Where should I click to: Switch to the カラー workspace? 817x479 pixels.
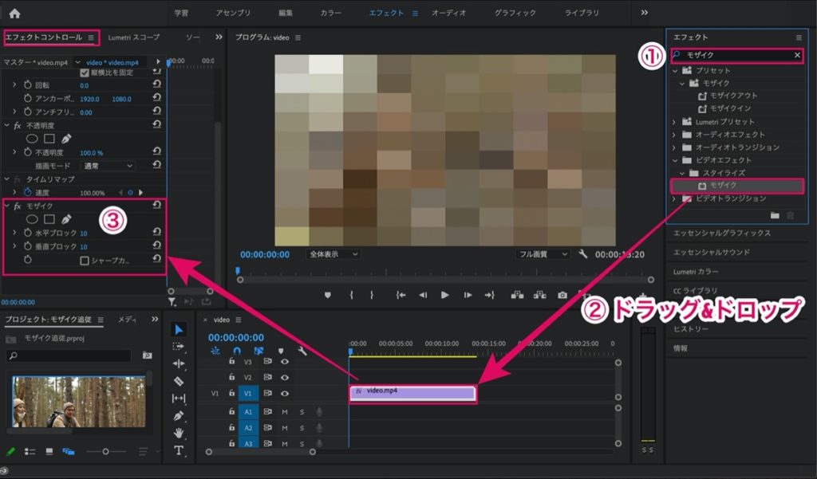(x=331, y=13)
